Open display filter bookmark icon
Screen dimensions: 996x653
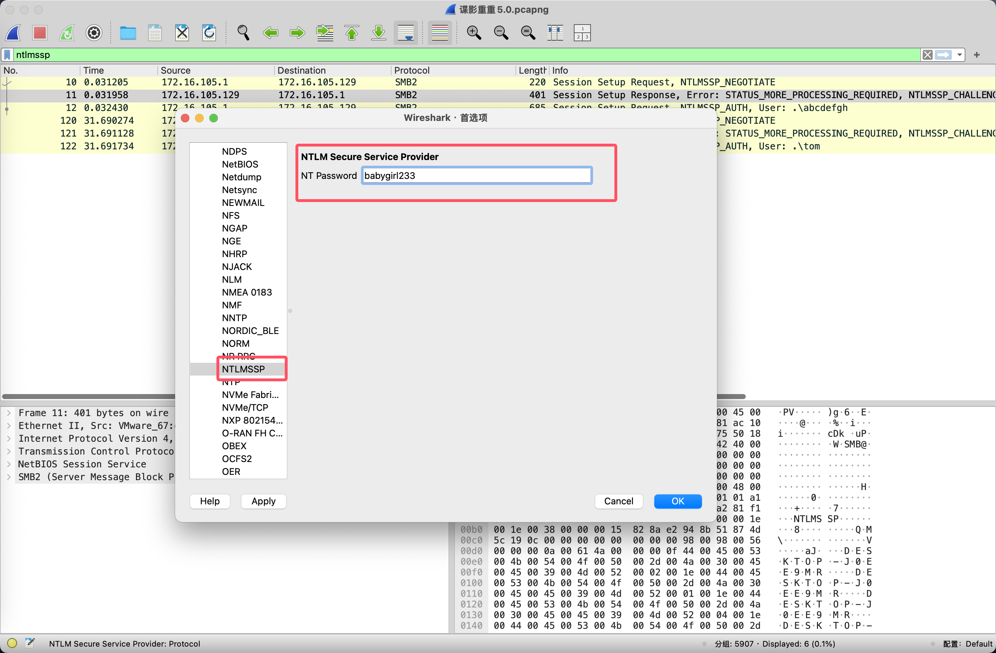(x=7, y=55)
